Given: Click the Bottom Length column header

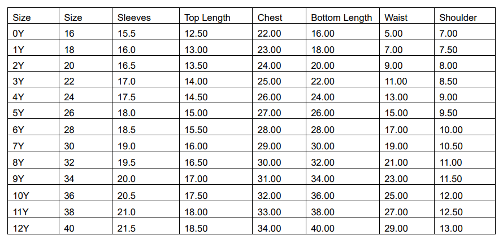Looking at the screenshot, I should pyautogui.click(x=341, y=17).
